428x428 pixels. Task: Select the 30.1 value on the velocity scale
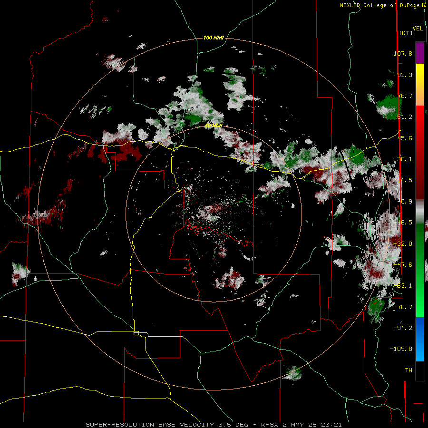coord(405,159)
